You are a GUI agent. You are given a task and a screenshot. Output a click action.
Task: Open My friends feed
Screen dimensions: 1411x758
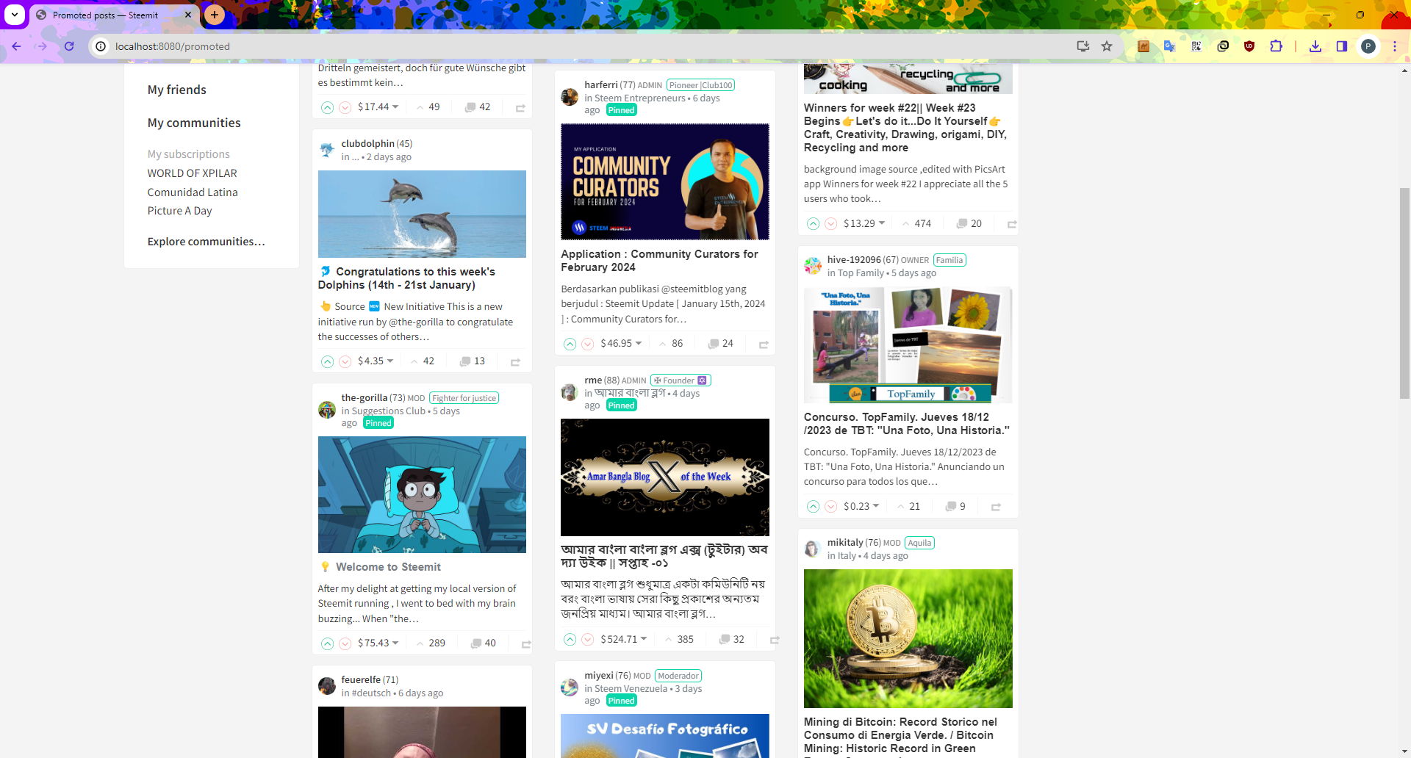tap(177, 90)
